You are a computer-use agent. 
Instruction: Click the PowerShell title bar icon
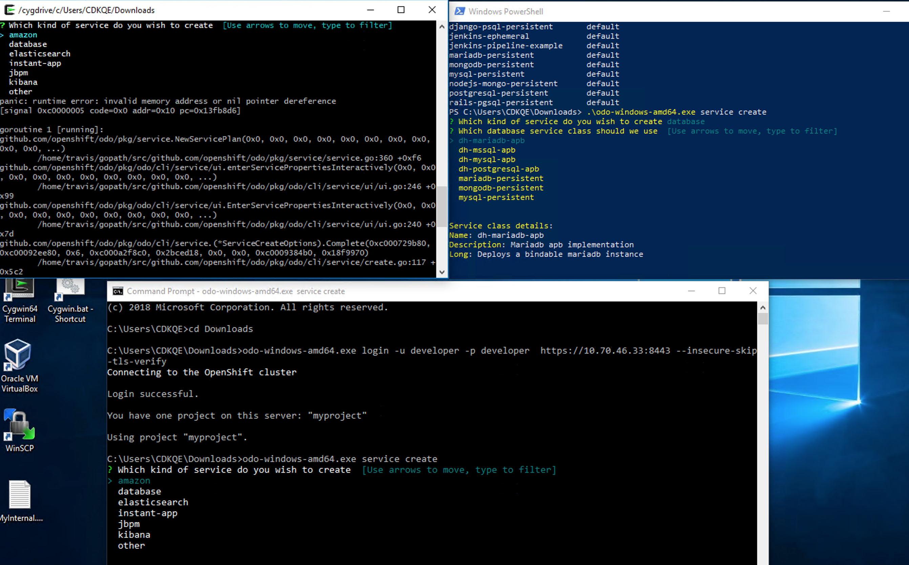460,11
